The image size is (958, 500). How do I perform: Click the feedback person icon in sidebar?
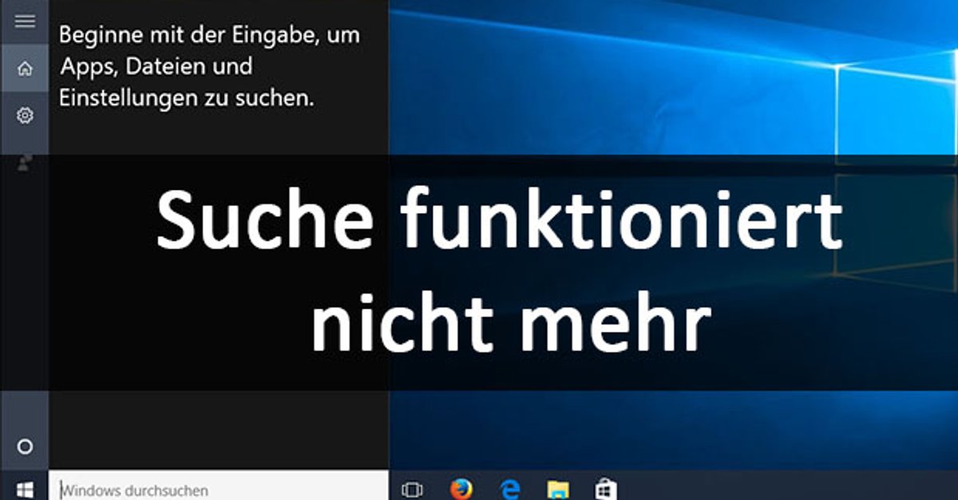[25, 163]
